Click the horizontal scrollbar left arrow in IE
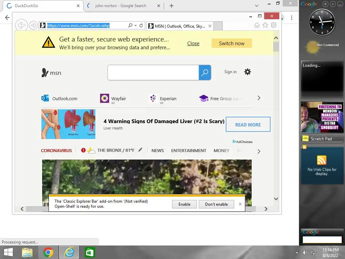This screenshot has width=345, height=259. (22, 209)
